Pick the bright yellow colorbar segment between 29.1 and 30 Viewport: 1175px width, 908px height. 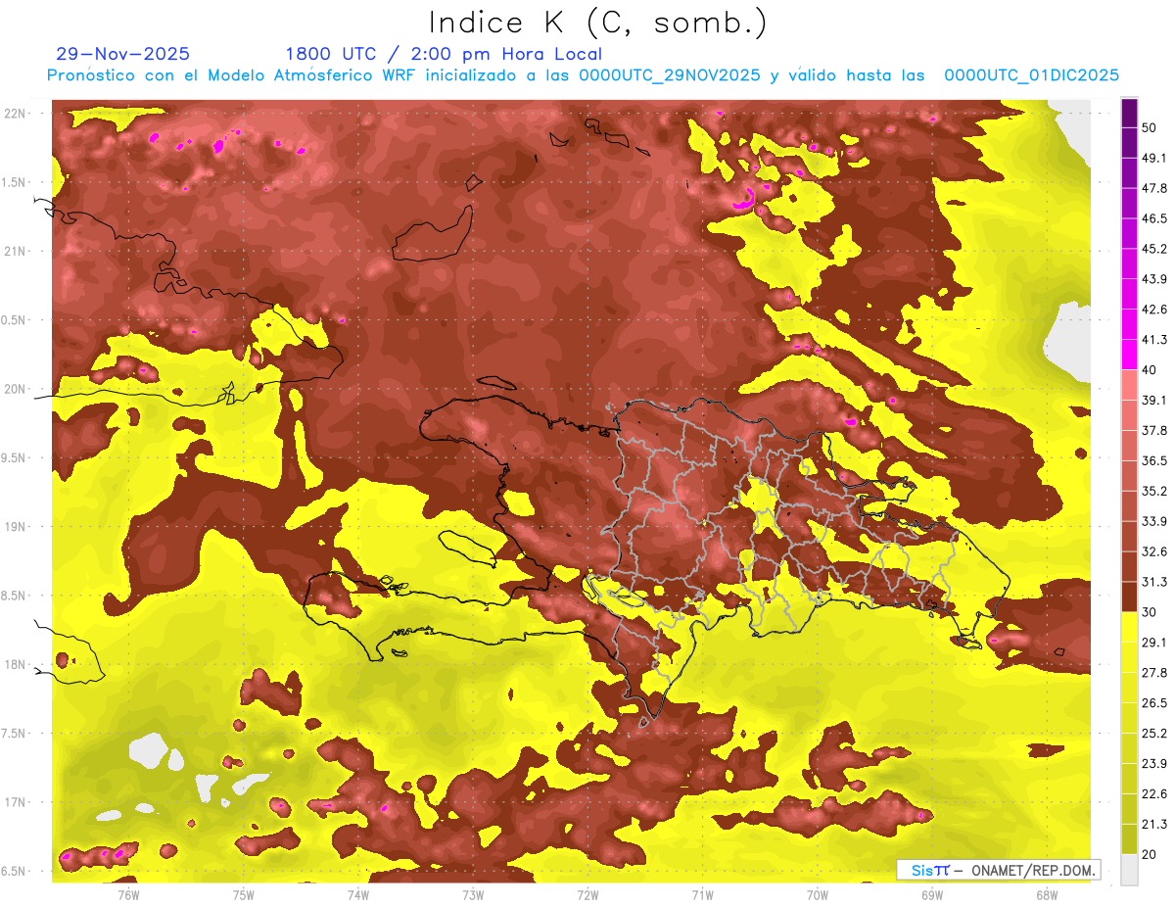[x=1129, y=627]
